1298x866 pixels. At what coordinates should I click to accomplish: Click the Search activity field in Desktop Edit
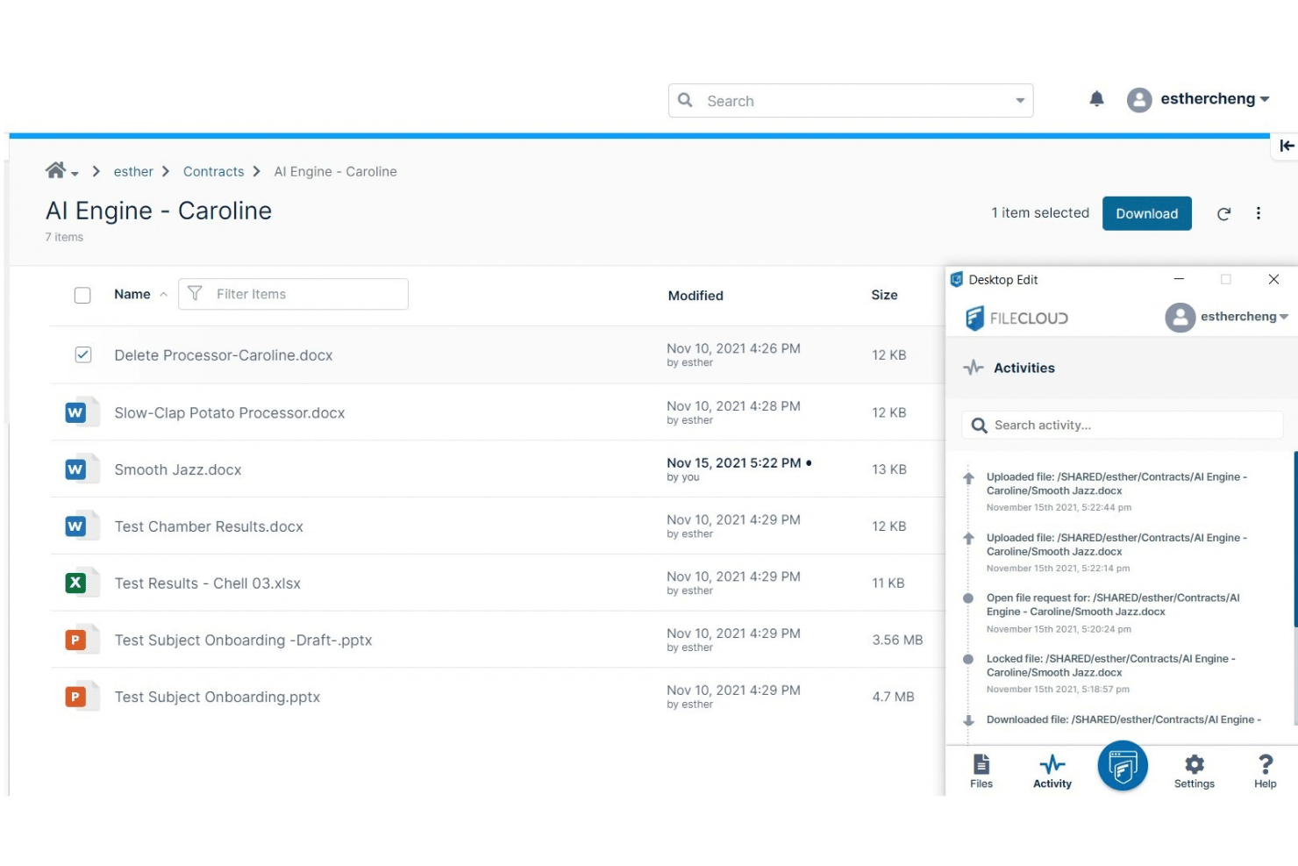tap(1123, 425)
